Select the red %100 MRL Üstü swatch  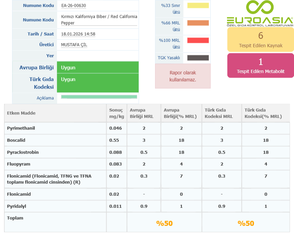[x=198, y=41]
